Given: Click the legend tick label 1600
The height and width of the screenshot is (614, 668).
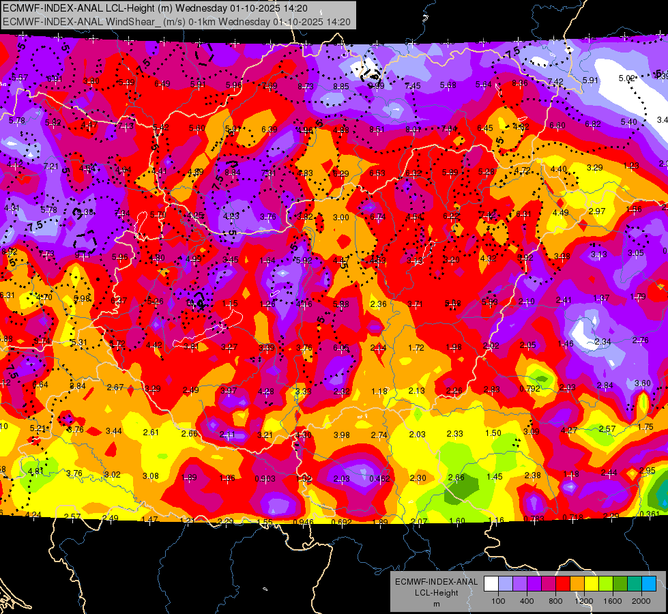Looking at the screenshot, I should (x=613, y=601).
